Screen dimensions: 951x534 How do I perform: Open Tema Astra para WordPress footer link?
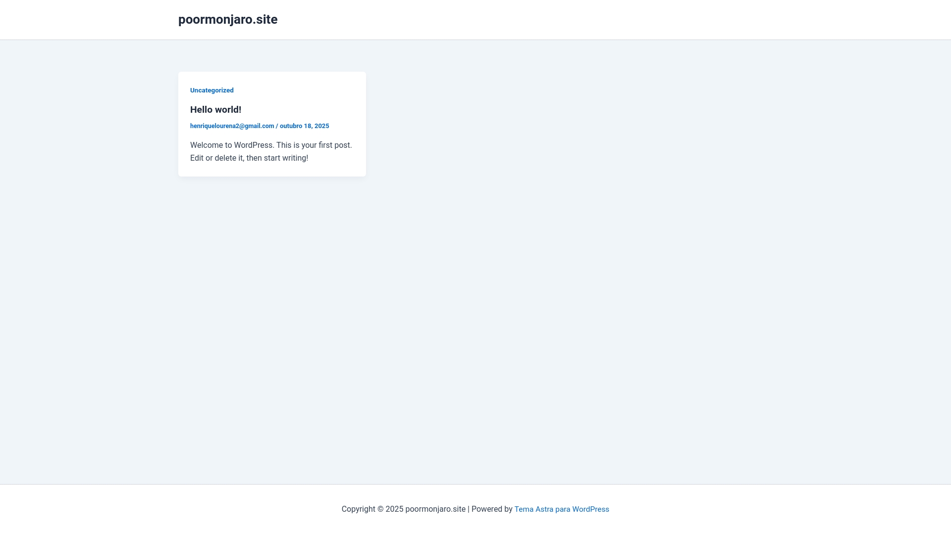(561, 509)
